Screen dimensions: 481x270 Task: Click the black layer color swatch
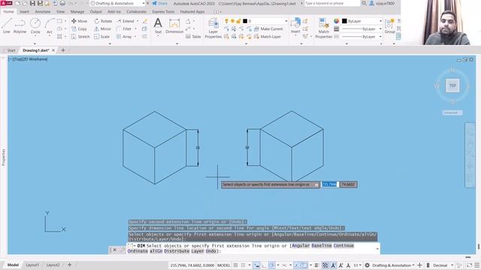(245, 21)
